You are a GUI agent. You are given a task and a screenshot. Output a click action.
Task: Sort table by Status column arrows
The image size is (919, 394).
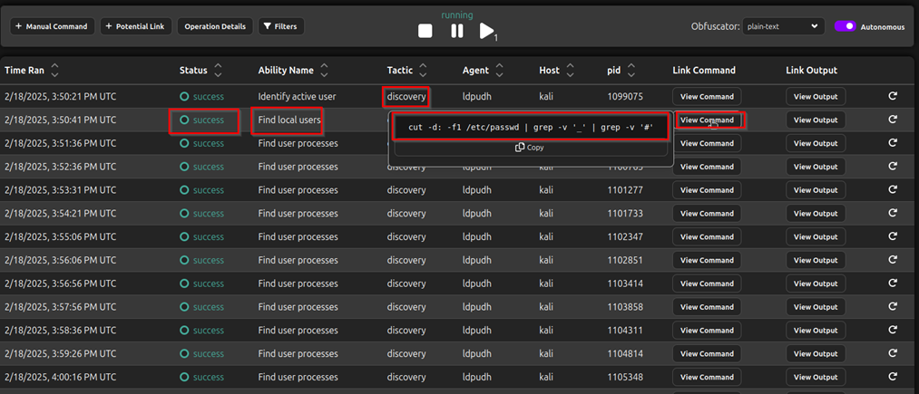(218, 71)
